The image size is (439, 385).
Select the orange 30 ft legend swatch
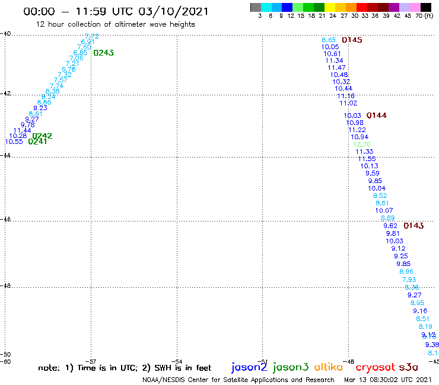[351, 8]
